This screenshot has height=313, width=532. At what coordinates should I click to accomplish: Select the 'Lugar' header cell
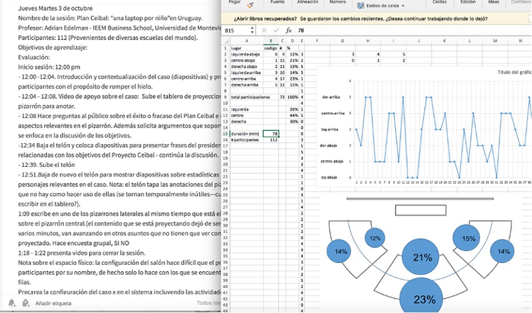(x=247, y=48)
